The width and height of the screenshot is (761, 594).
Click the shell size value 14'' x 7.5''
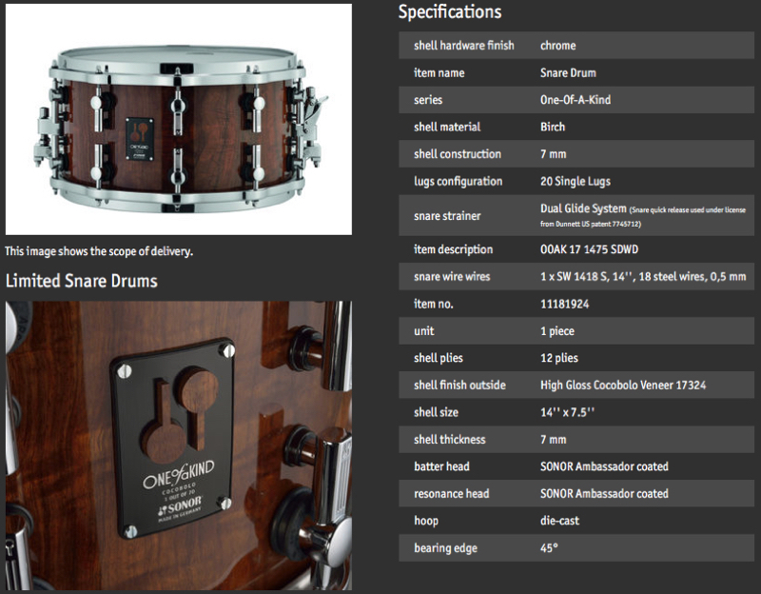click(567, 412)
